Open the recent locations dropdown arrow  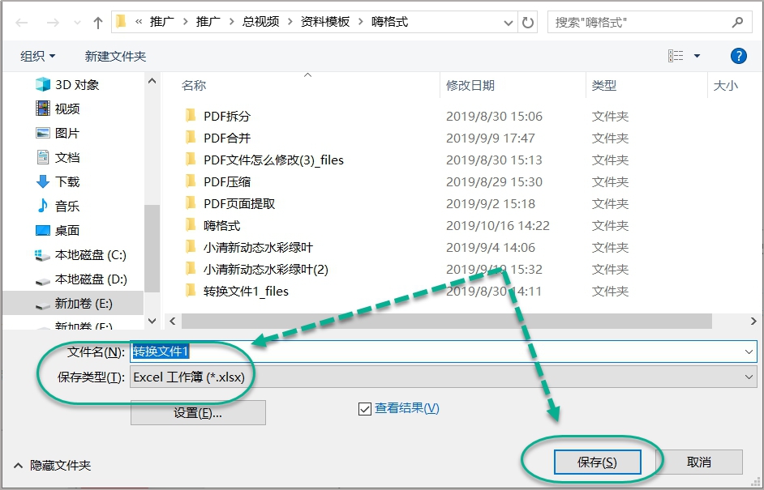[77, 23]
